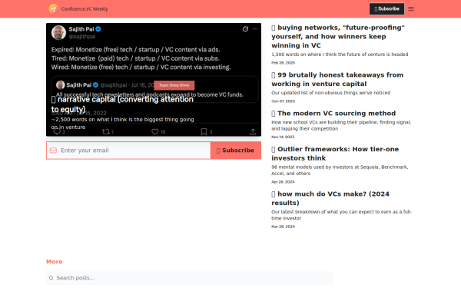Click the tweet's heart like icon
The width and height of the screenshot is (461, 288).
pos(155,131)
